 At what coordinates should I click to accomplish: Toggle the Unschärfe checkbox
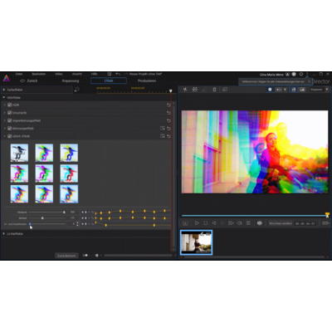10,113
